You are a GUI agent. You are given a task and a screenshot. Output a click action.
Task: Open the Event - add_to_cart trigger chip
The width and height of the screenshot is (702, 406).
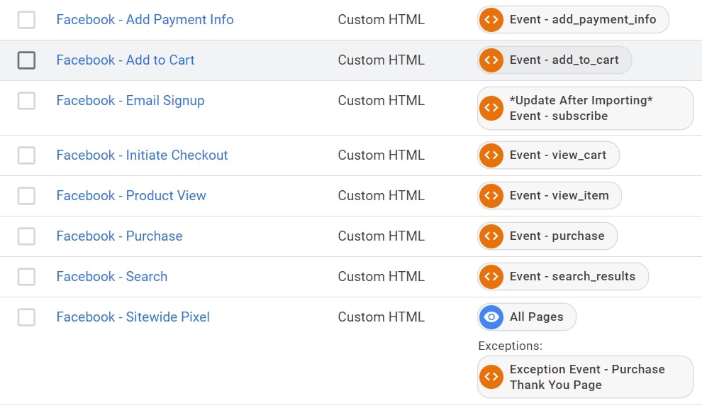tap(555, 60)
